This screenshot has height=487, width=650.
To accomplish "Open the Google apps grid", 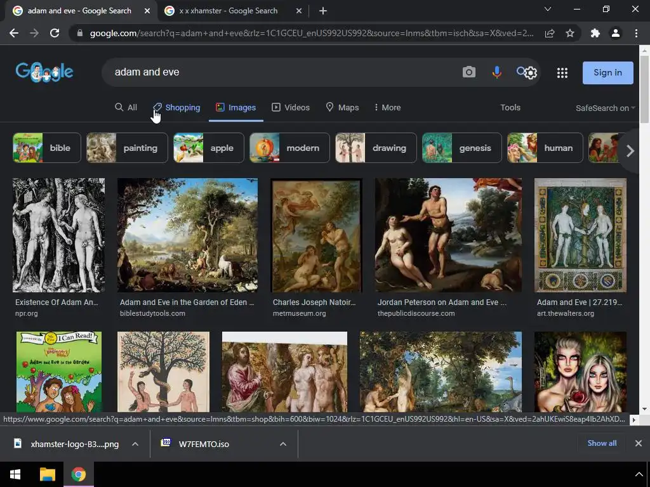I will (562, 73).
